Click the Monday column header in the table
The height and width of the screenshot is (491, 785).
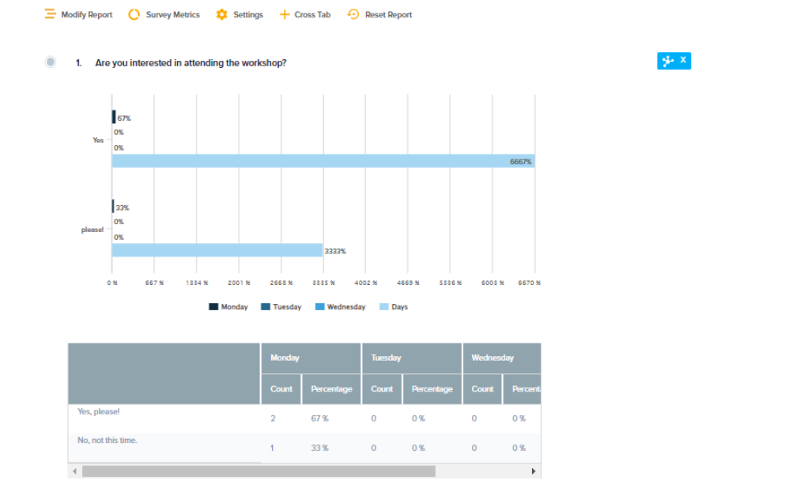pyautogui.click(x=285, y=358)
